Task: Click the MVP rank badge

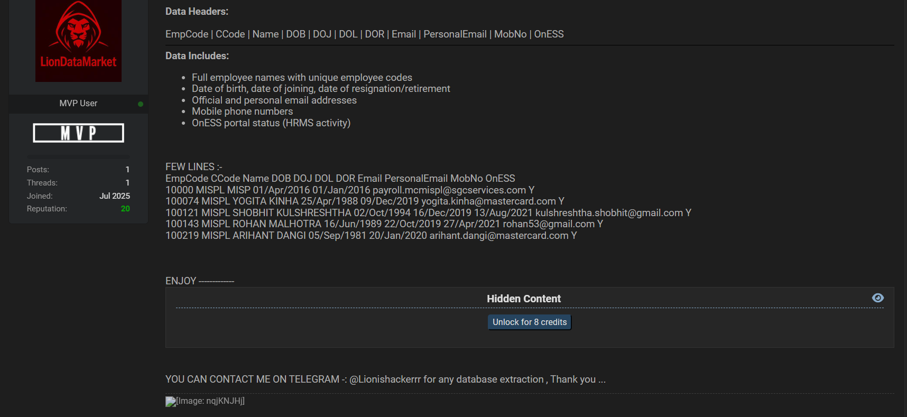Action: point(78,133)
